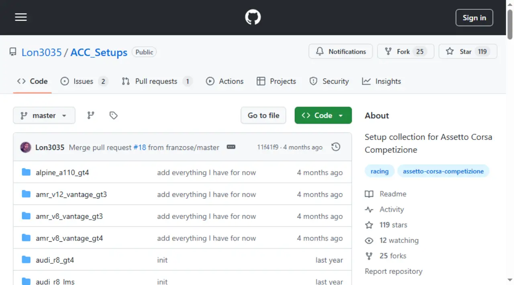Click the page vertical scrollbar

(x=510, y=24)
